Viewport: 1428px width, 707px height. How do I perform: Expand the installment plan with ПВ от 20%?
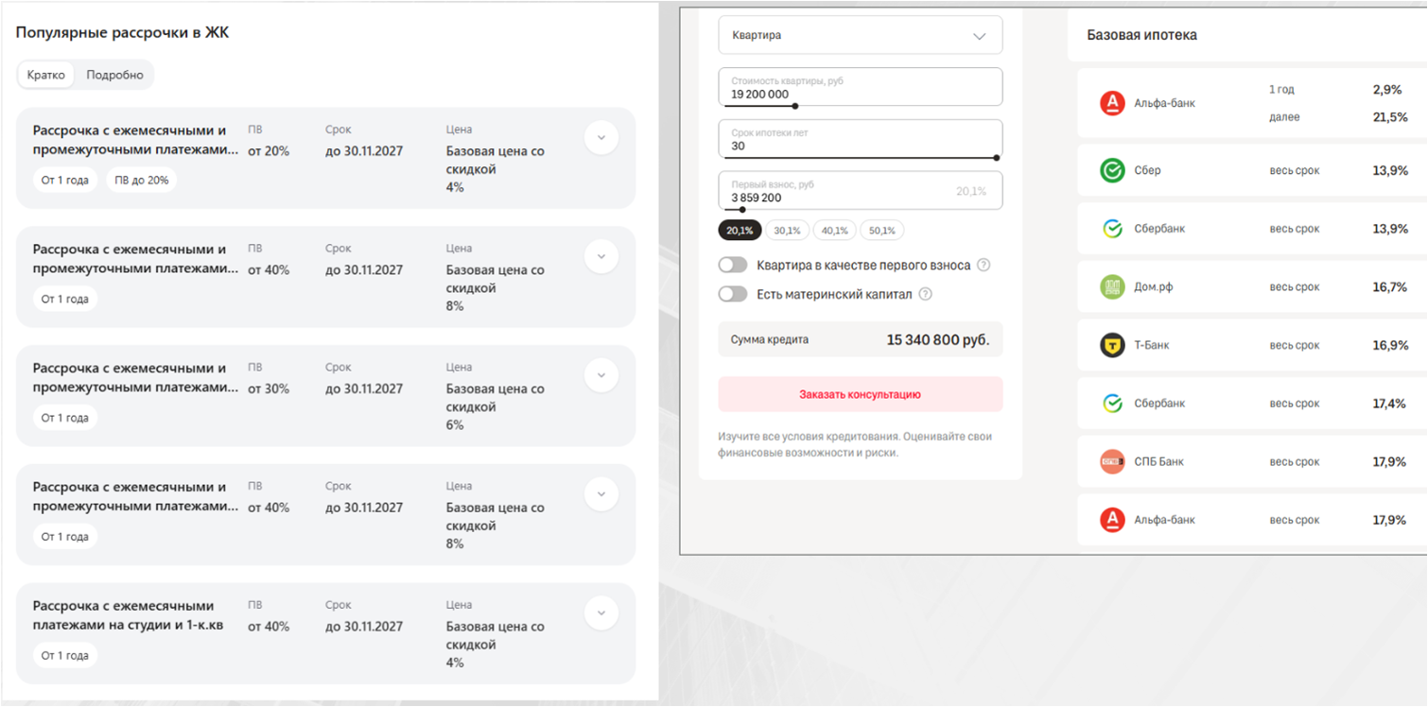point(601,138)
